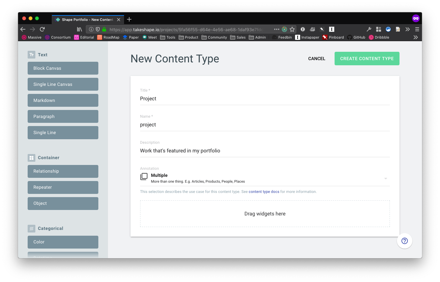Expand the Admin bookmarks folder
440x282 pixels.
tap(257, 37)
